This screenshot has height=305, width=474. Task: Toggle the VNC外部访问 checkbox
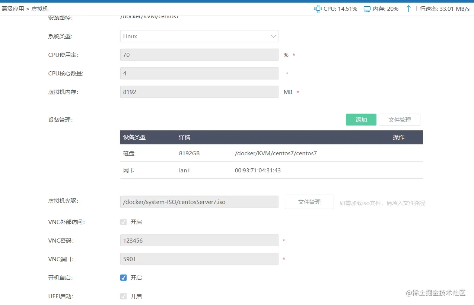point(124,222)
